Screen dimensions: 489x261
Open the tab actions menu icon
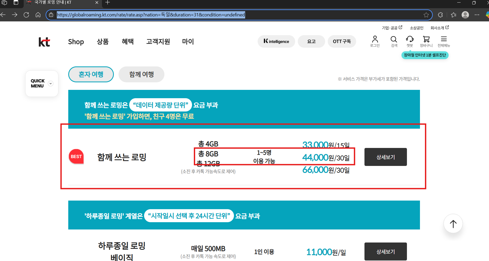pos(16,3)
